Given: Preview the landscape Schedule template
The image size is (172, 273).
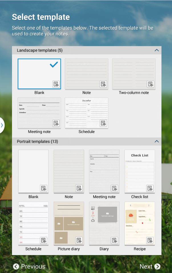Looking at the screenshot, I should 103,123.
